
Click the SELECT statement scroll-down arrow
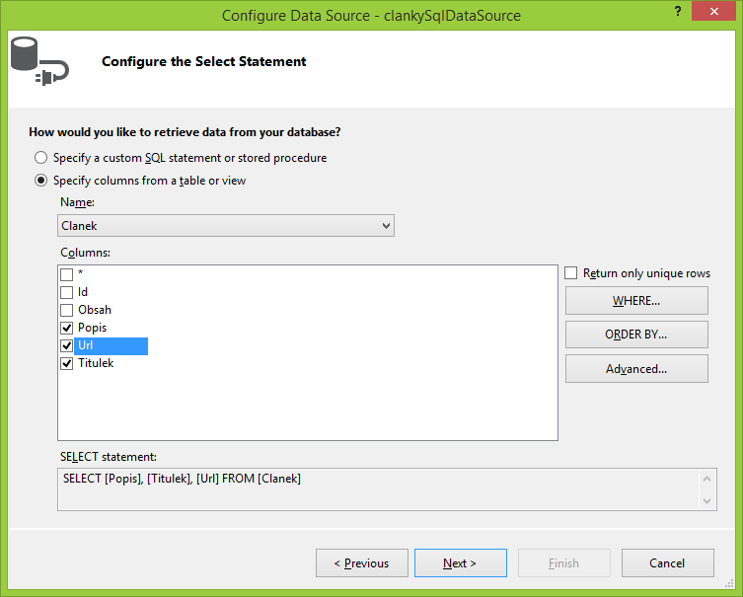coord(707,501)
